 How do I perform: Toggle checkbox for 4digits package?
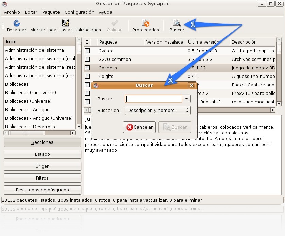pos(87,76)
